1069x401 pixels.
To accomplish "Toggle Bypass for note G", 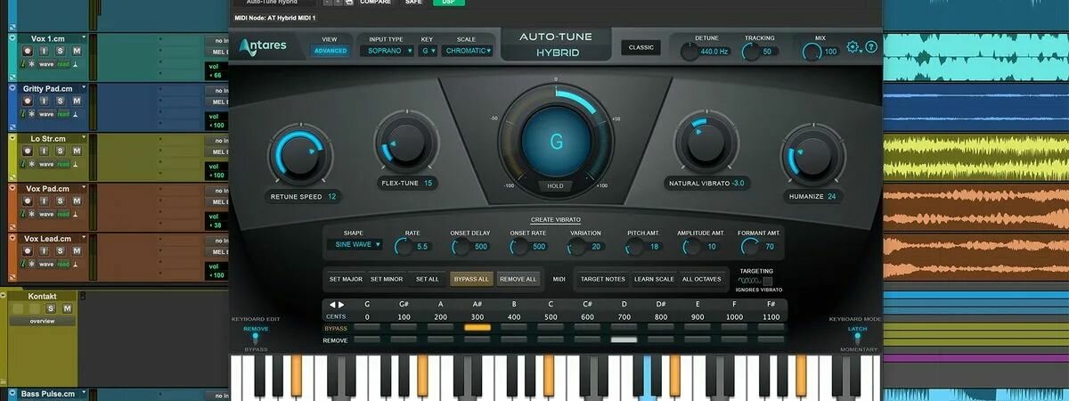I will click(367, 327).
